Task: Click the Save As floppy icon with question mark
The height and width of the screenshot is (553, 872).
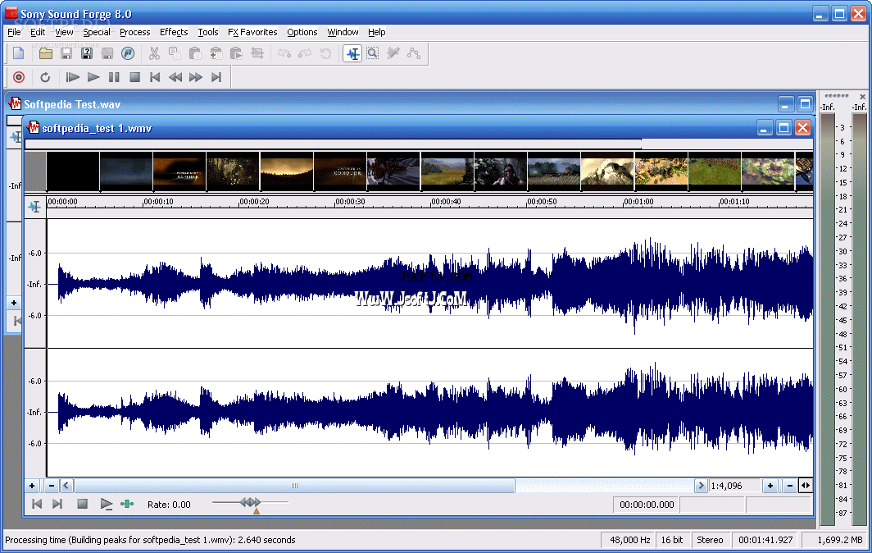Action: (87, 53)
